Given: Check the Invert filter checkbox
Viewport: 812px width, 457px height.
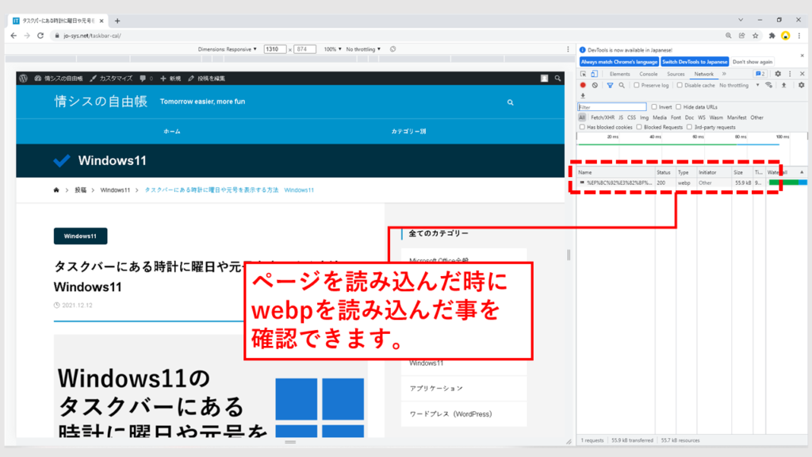Looking at the screenshot, I should 654,107.
